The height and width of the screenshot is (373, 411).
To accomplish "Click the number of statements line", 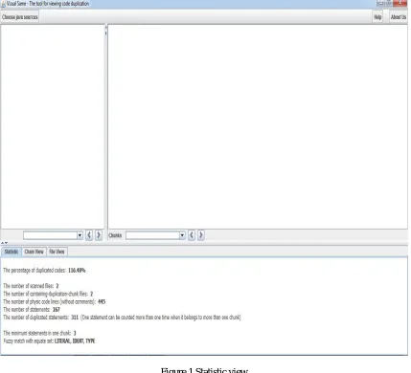I will [32, 309].
